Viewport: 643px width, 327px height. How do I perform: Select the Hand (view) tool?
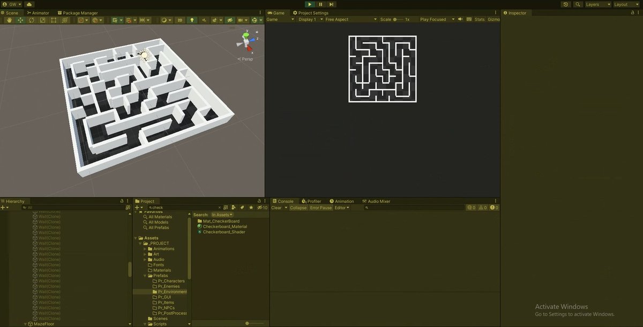[9, 20]
